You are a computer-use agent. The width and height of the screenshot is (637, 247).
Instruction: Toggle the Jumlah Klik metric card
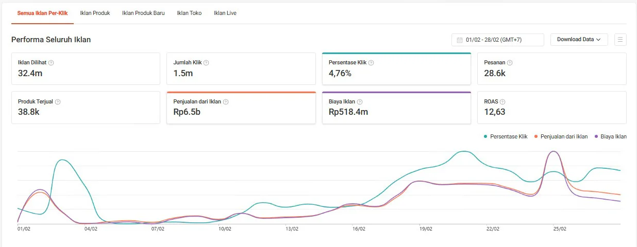point(241,68)
